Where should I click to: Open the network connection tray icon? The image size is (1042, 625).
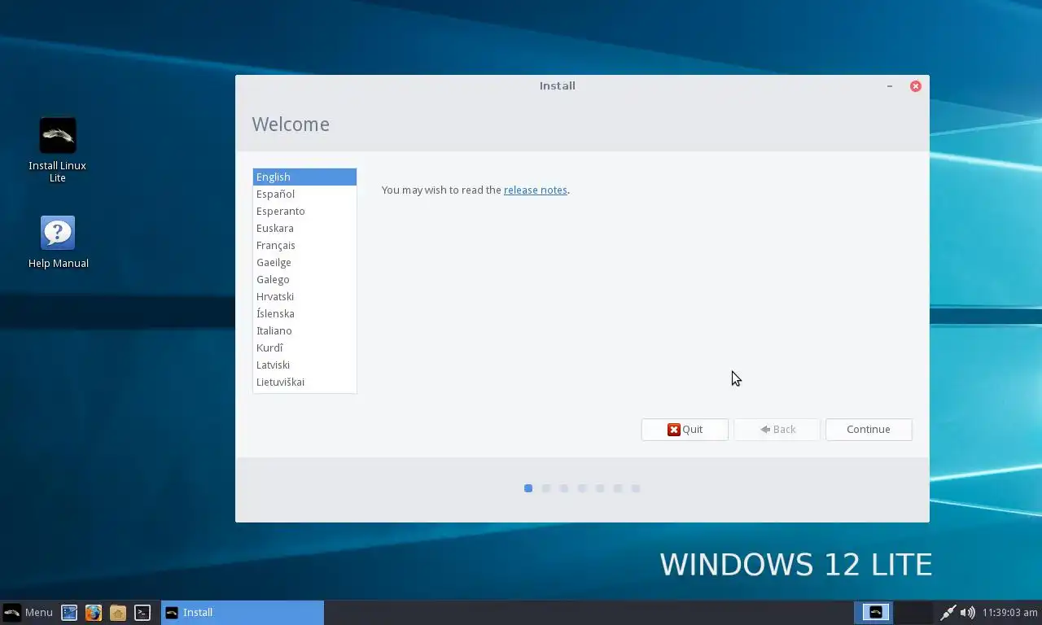tap(948, 613)
